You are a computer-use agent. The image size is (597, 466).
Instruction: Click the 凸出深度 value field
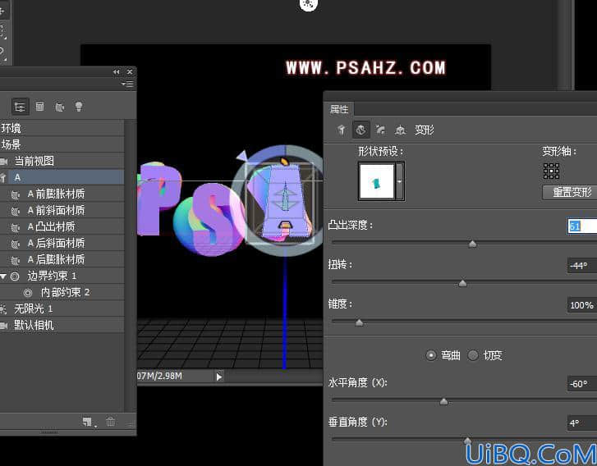[x=582, y=226]
